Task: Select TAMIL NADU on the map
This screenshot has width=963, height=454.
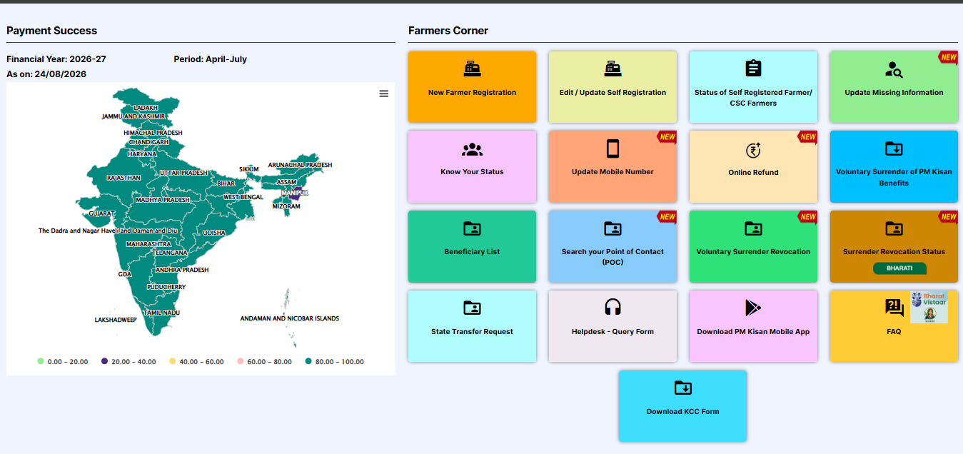Action: pyautogui.click(x=161, y=313)
